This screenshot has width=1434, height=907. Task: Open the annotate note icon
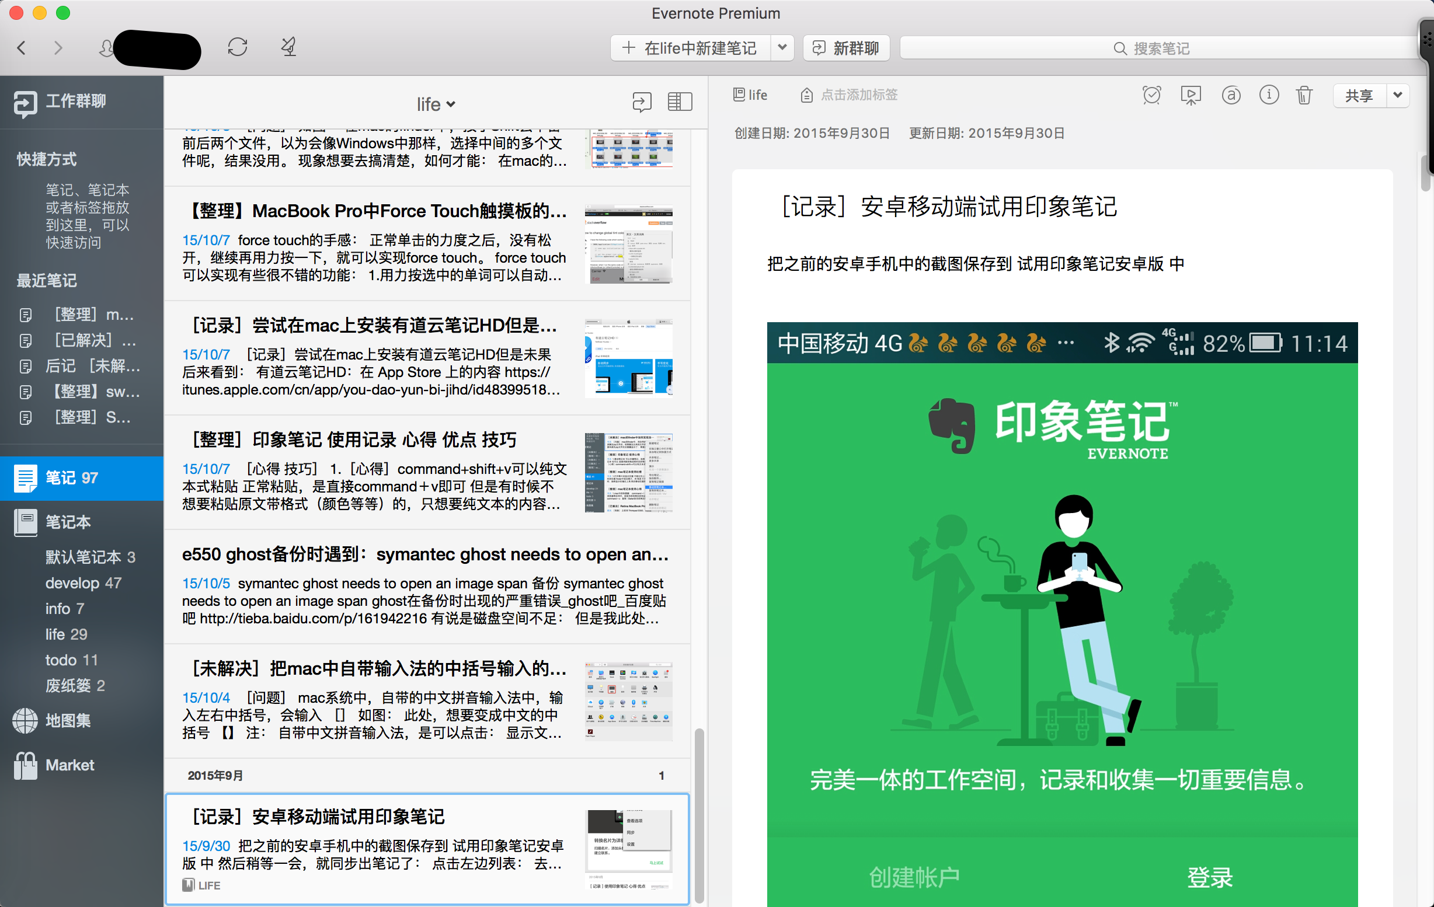click(1230, 95)
